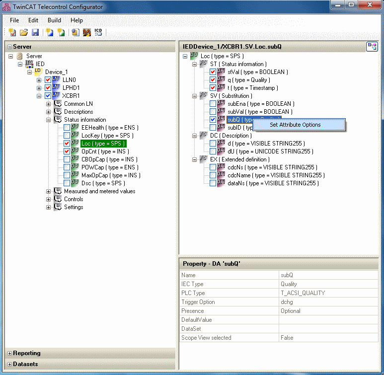Click the DO icon beside EEHealth
Viewport: 384px width, 375px height.
tap(75, 127)
